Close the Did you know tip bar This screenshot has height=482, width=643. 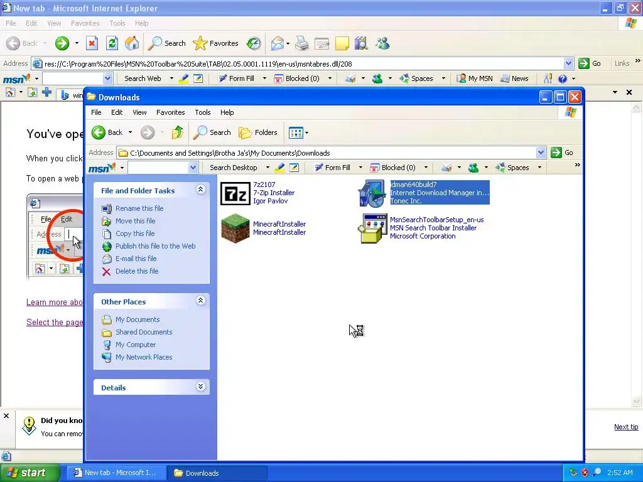coord(6,415)
